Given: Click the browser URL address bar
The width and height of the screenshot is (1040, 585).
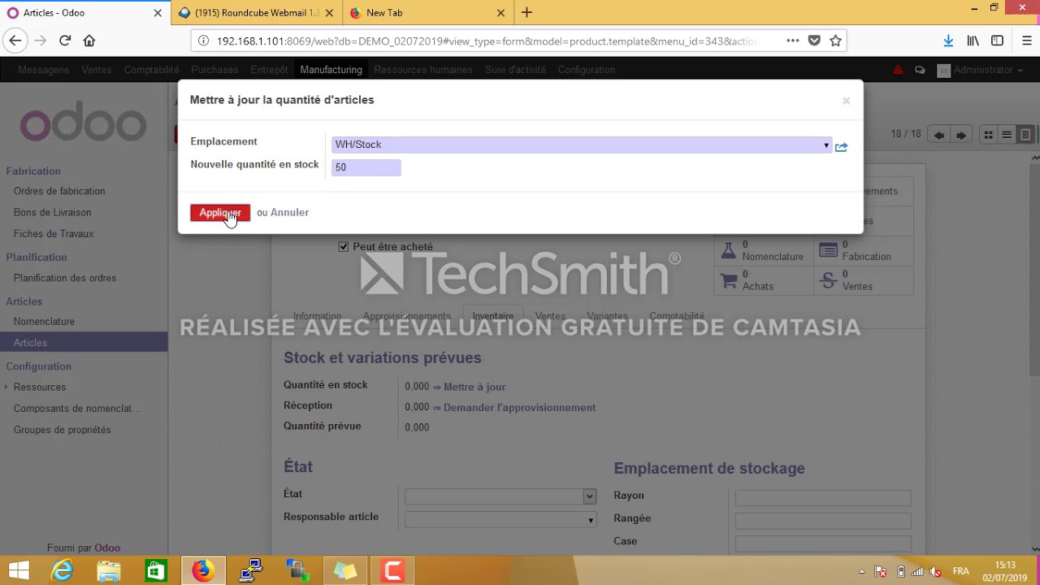Looking at the screenshot, I should point(487,41).
